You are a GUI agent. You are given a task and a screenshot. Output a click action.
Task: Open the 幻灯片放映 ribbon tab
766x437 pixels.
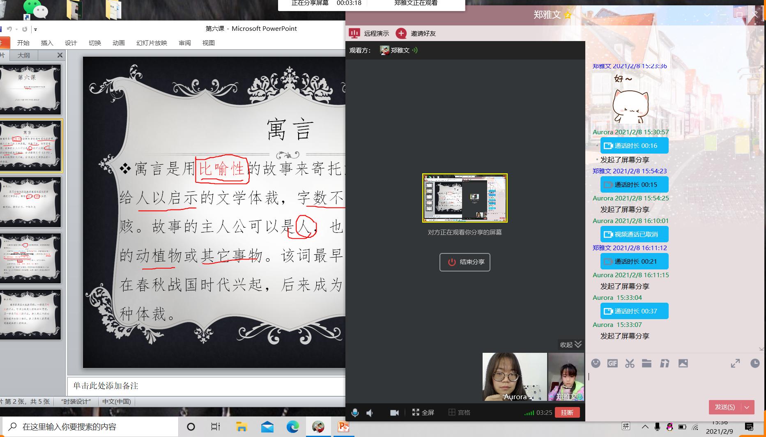[152, 43]
